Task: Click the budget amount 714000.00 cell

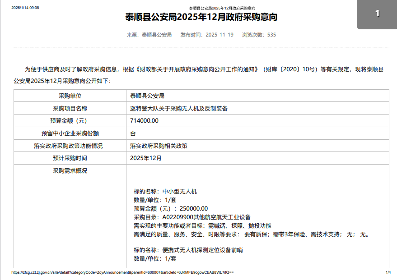Action: click(144, 121)
